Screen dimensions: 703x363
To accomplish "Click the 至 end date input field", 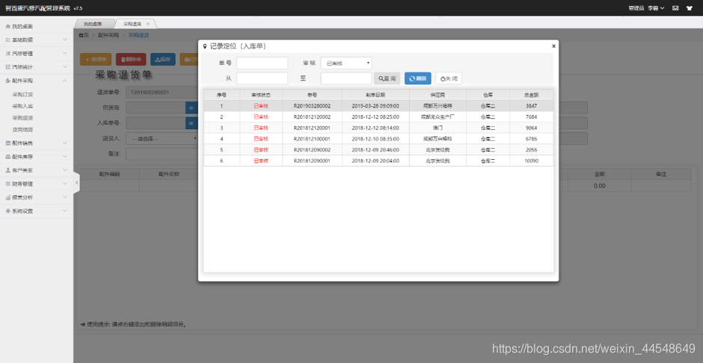I will click(x=346, y=78).
